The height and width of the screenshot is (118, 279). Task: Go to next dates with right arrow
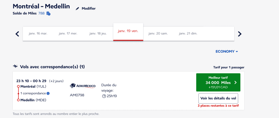240,34
